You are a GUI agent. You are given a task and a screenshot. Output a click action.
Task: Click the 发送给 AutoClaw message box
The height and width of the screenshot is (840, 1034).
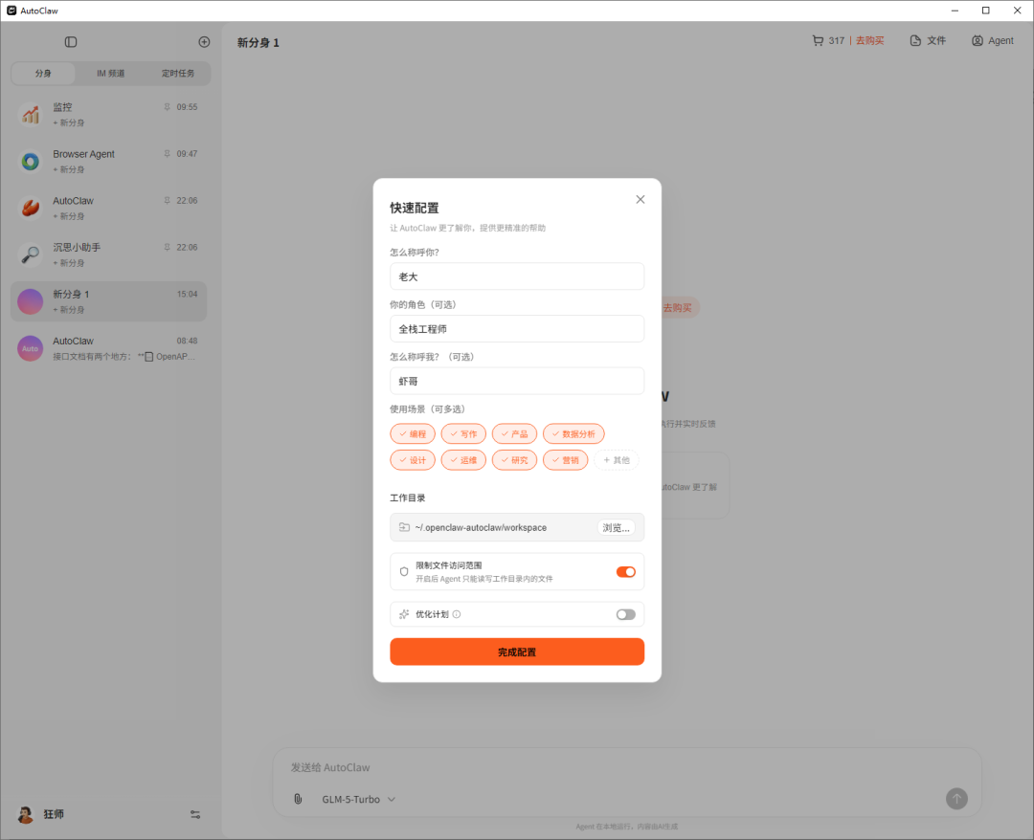coord(626,767)
